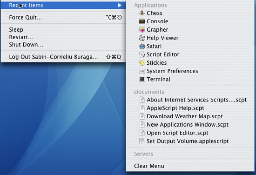Open Download Weather Map.scpt document

pos(190,116)
